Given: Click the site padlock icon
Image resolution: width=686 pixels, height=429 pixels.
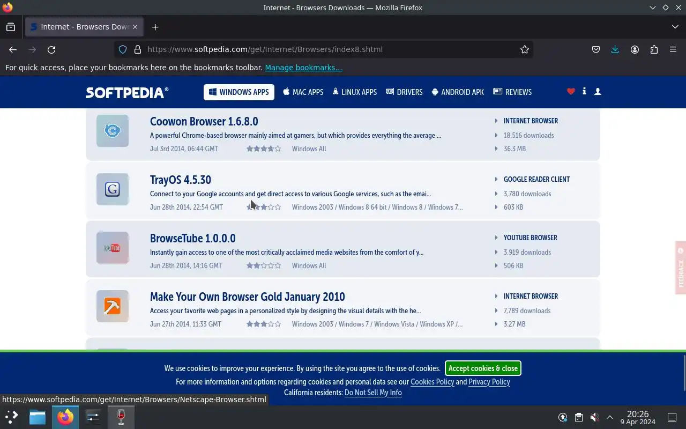Looking at the screenshot, I should (x=138, y=49).
